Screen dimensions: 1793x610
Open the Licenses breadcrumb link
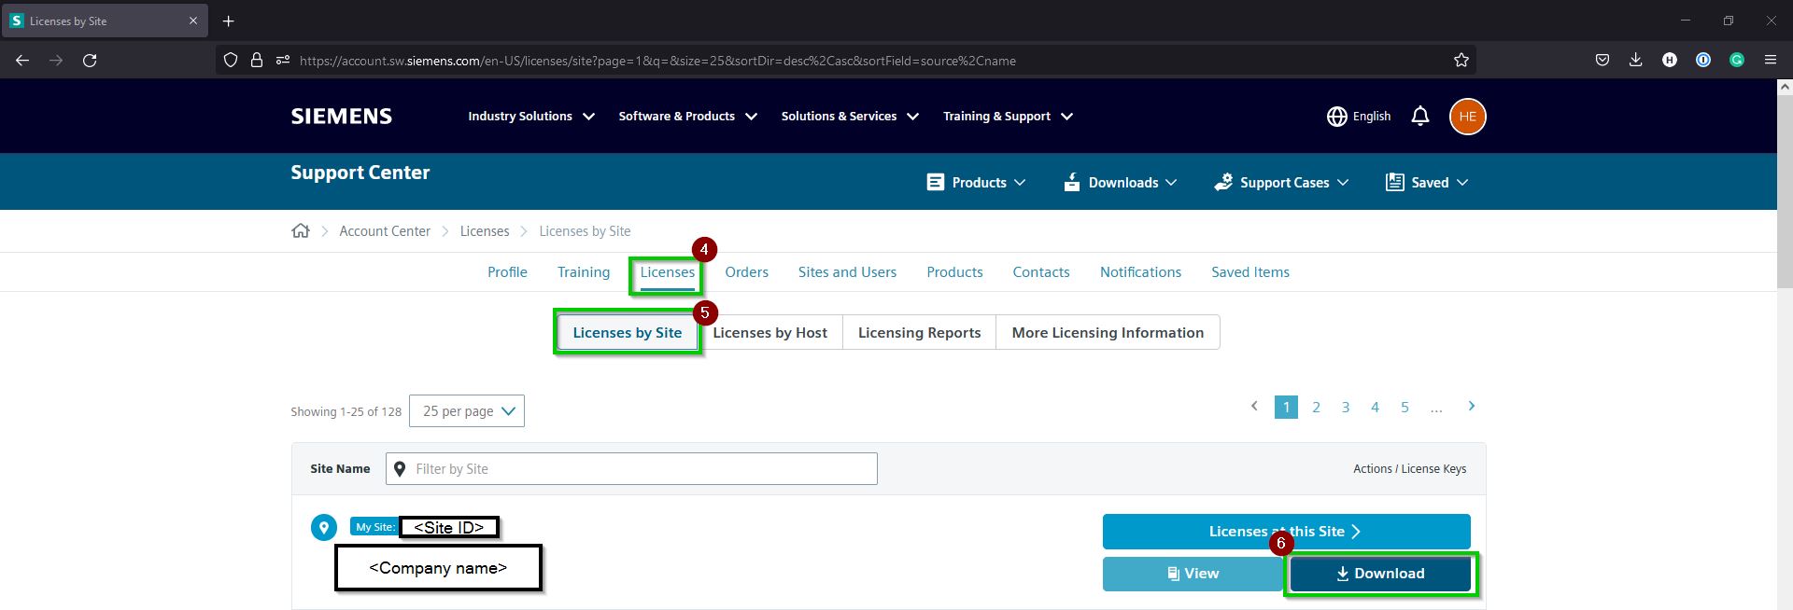pos(485,231)
